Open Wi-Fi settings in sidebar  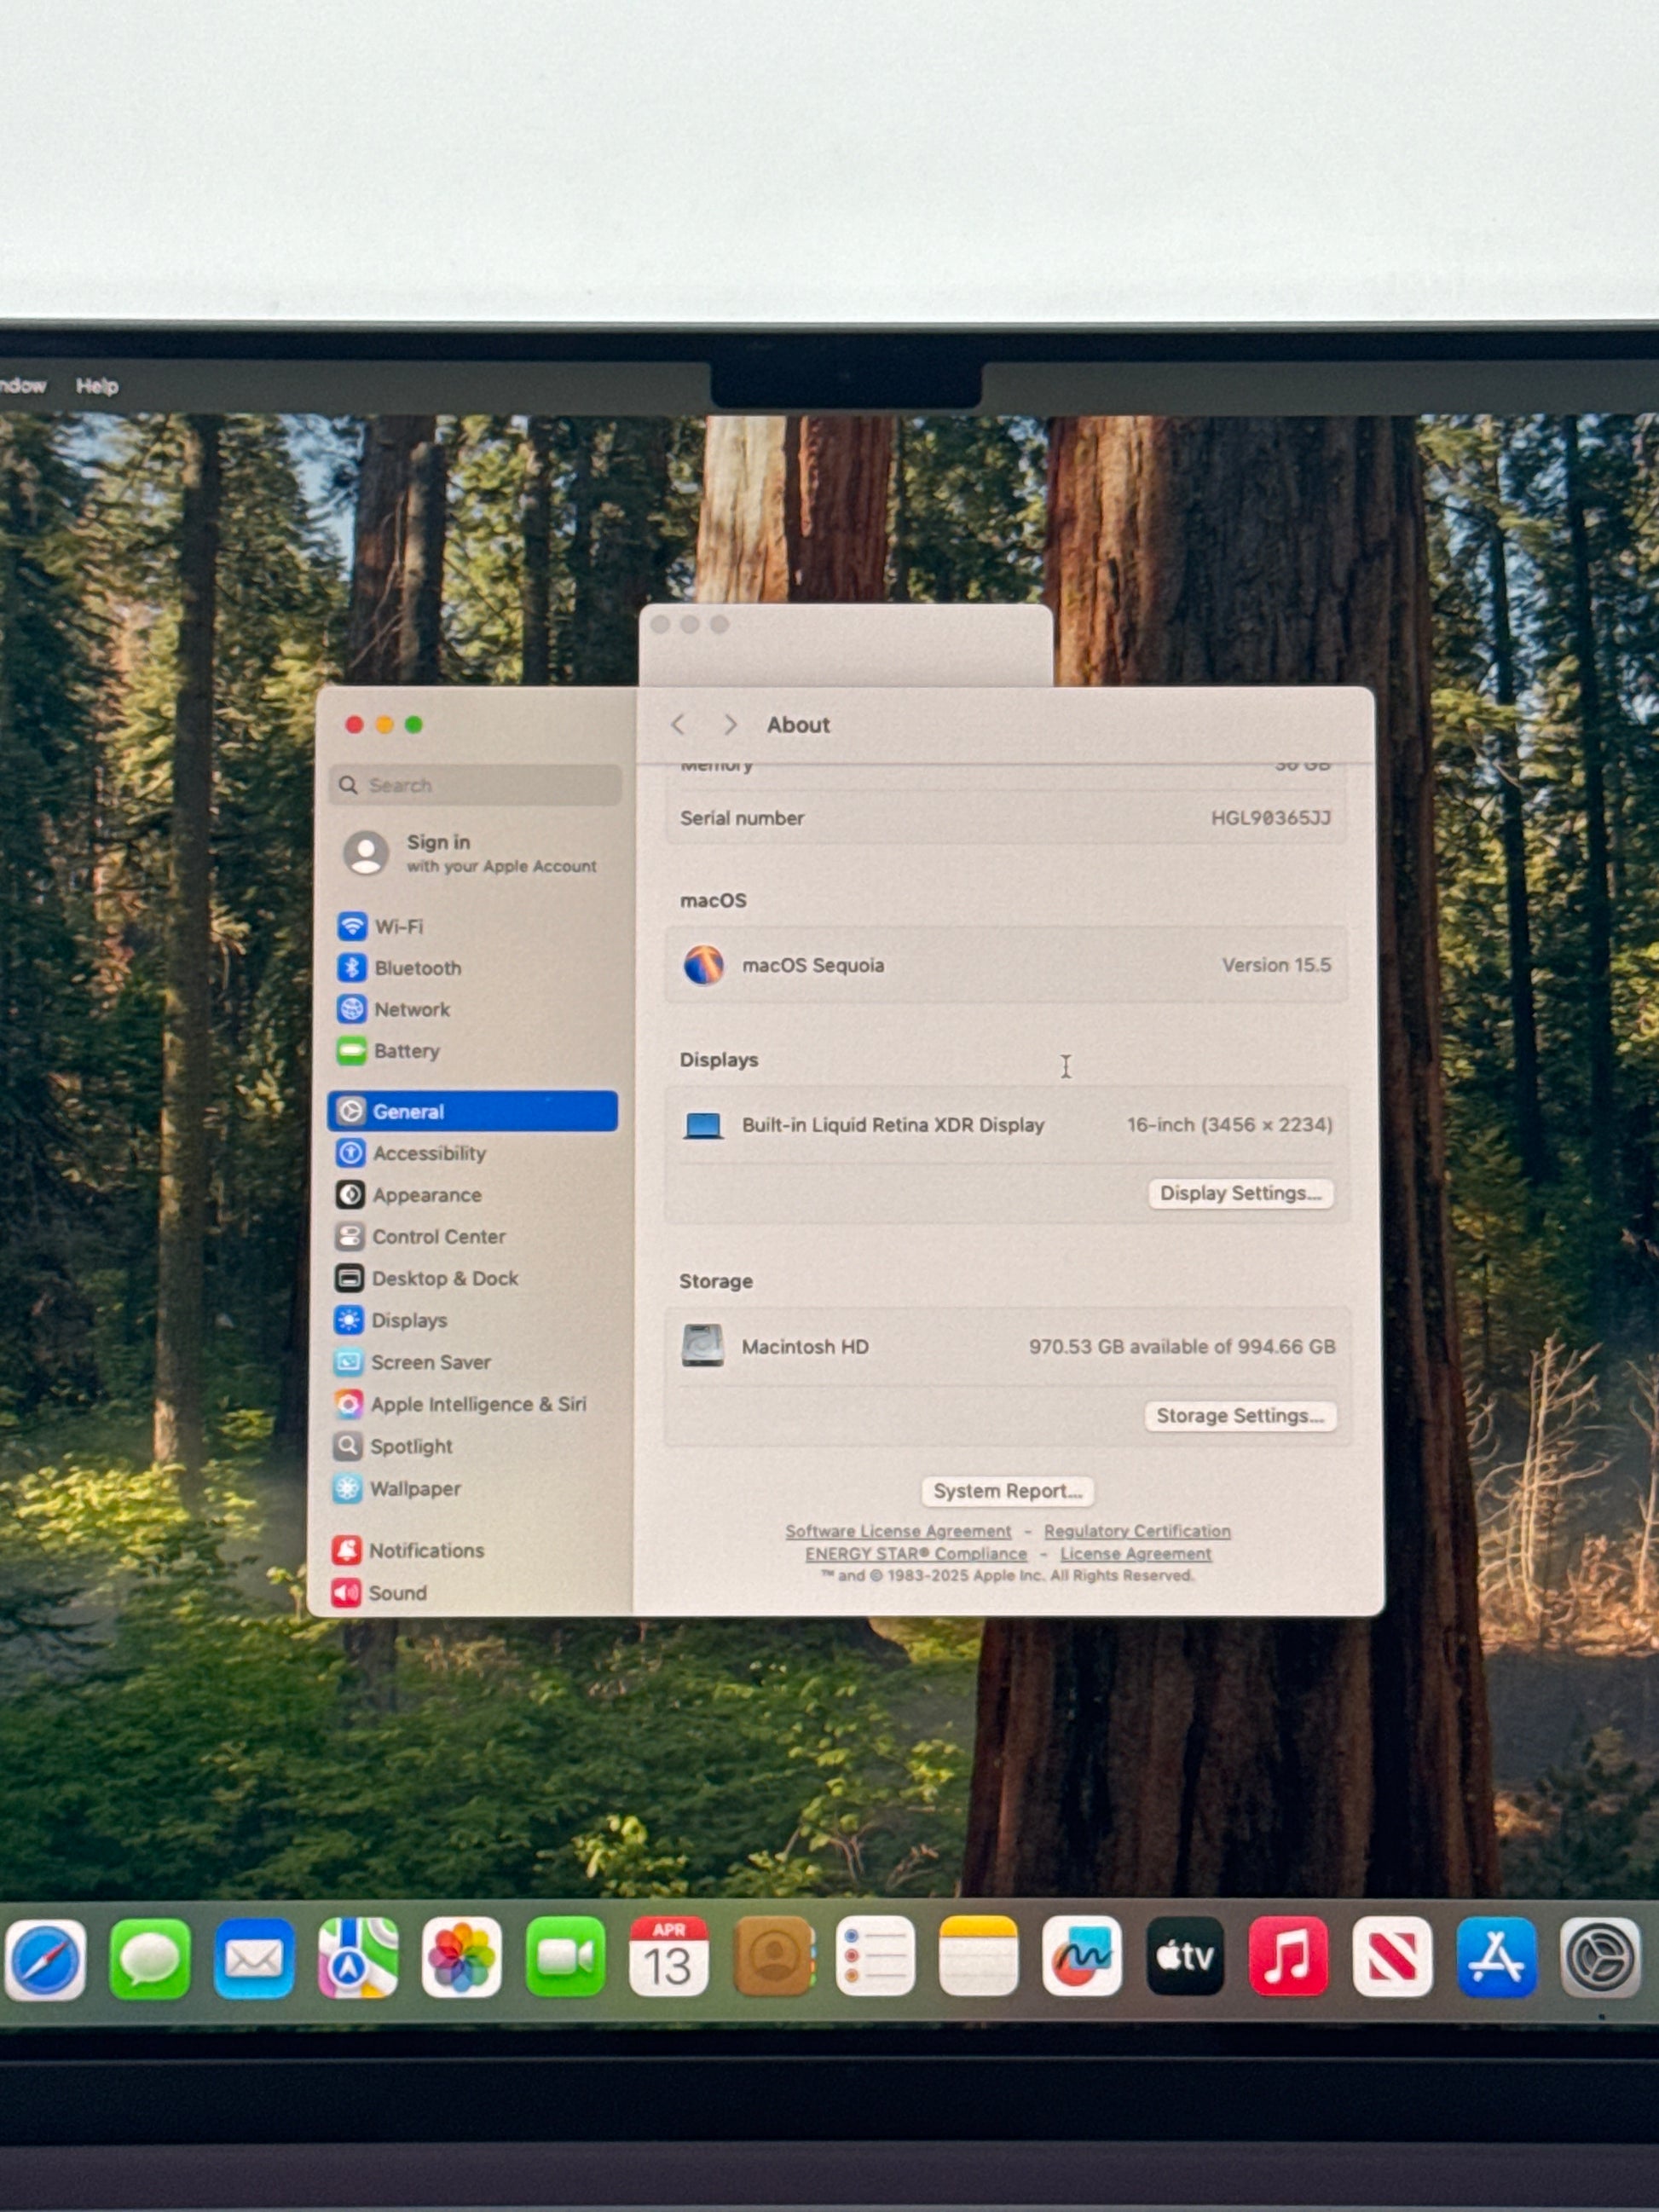coord(398,927)
